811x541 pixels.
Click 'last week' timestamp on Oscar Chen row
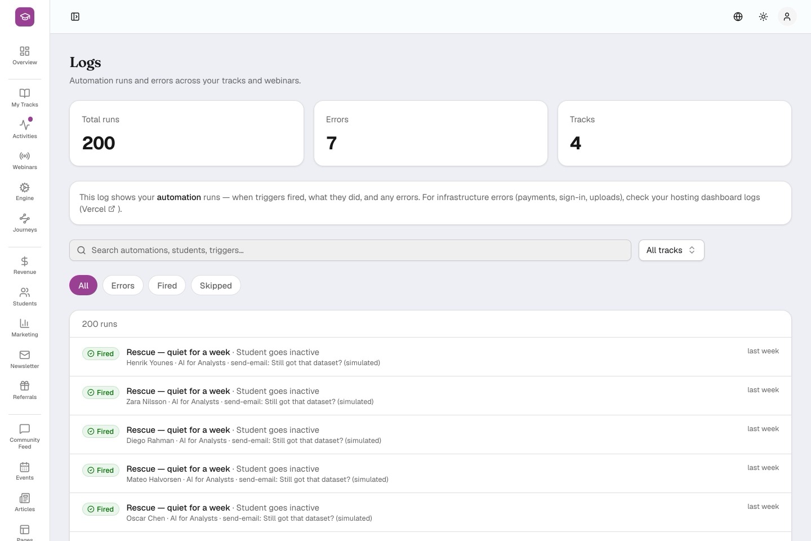pos(763,507)
